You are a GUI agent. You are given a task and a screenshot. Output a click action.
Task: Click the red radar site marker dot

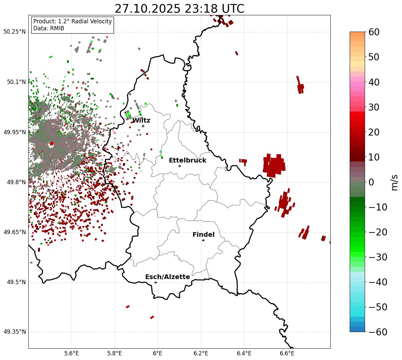(x=52, y=144)
